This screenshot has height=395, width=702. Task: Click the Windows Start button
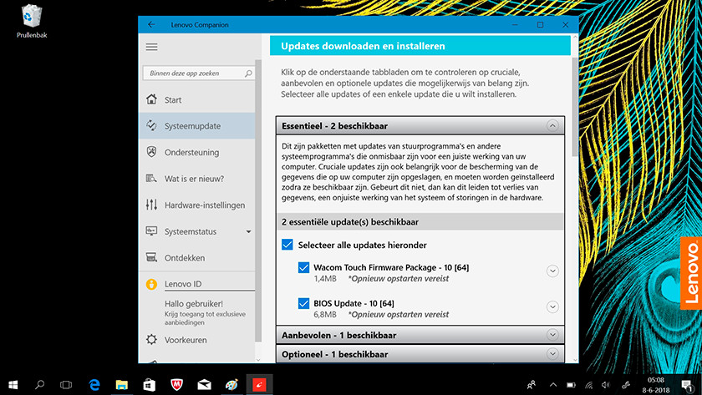(x=13, y=384)
